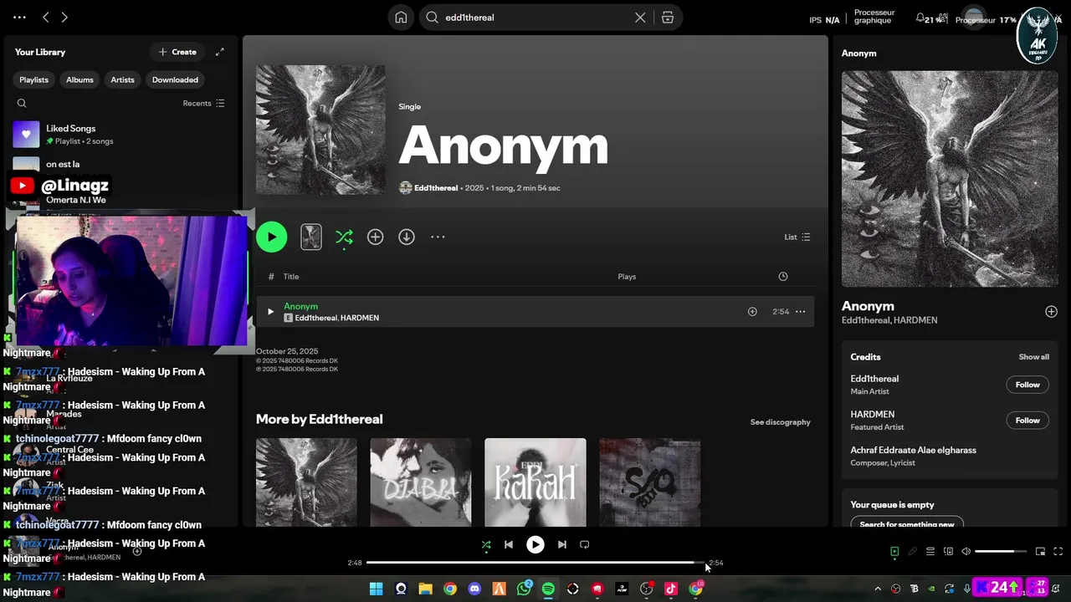
Task: Follow Edd1thereal in Credits
Action: pyautogui.click(x=1027, y=385)
